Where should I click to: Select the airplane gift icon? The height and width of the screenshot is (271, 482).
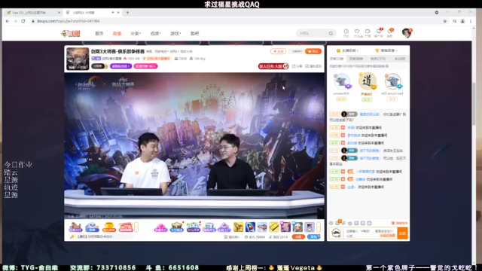click(x=262, y=227)
